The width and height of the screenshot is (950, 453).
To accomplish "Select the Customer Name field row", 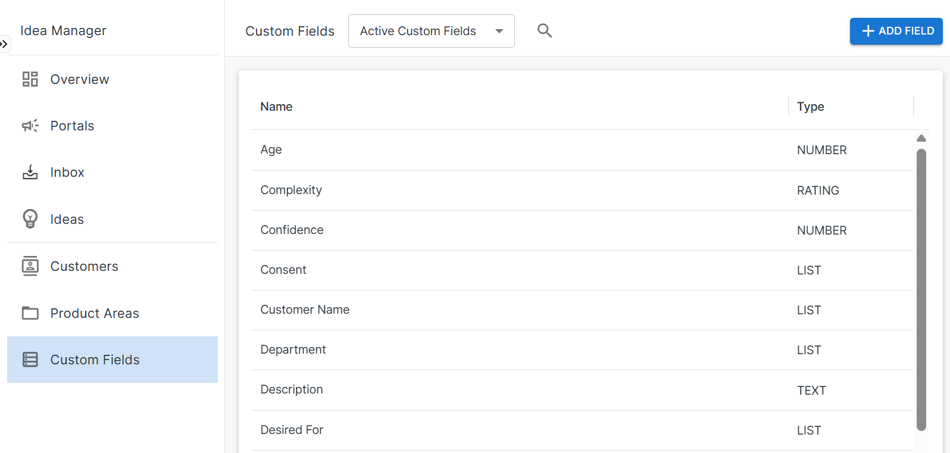I will click(x=305, y=310).
